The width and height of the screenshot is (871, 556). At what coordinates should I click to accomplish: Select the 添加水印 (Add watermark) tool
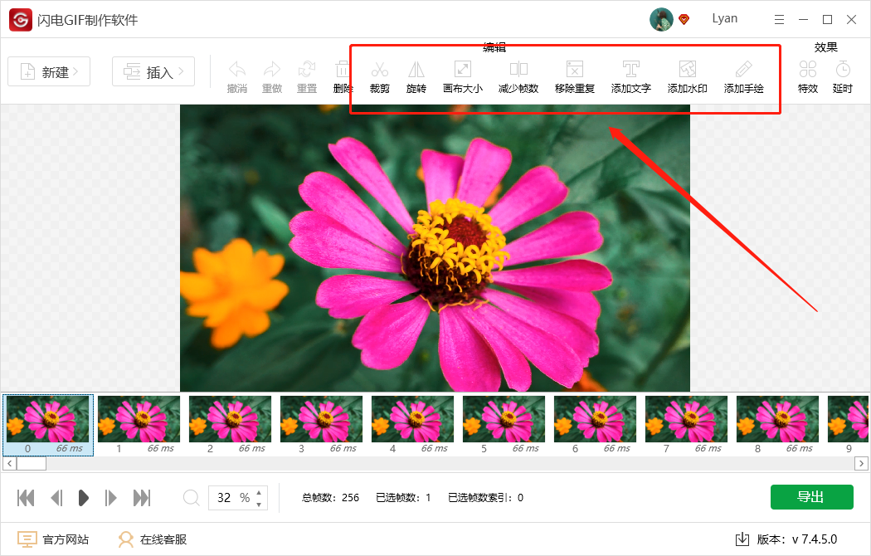pyautogui.click(x=687, y=76)
